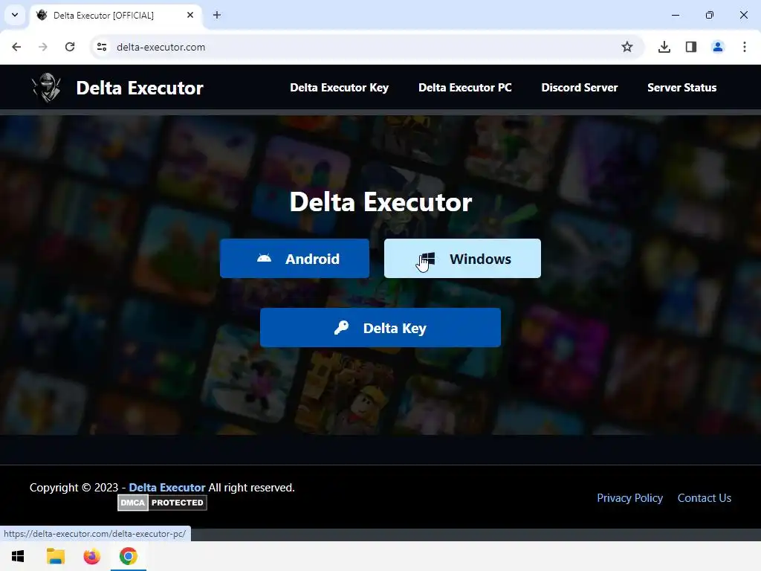This screenshot has height=571, width=761.
Task: Open the Windows Start menu
Action: point(18,556)
